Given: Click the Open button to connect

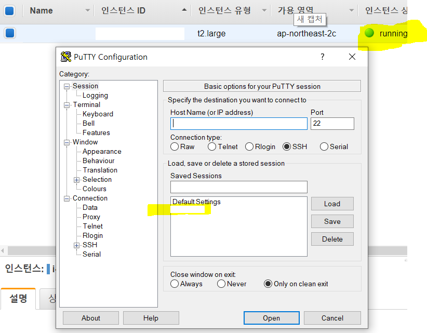Looking at the screenshot, I should coord(272,318).
